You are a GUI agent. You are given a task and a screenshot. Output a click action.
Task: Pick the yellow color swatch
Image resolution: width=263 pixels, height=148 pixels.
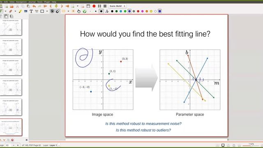click(x=151, y=12)
